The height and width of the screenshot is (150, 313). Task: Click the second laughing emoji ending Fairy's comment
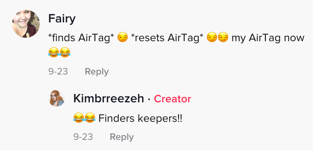click(65, 52)
